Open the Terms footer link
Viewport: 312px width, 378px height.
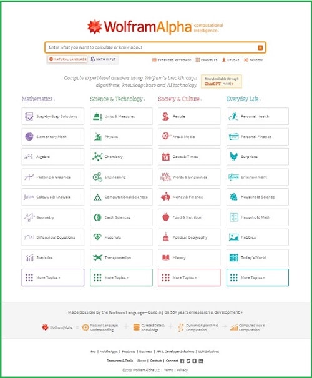pyautogui.click(x=168, y=370)
